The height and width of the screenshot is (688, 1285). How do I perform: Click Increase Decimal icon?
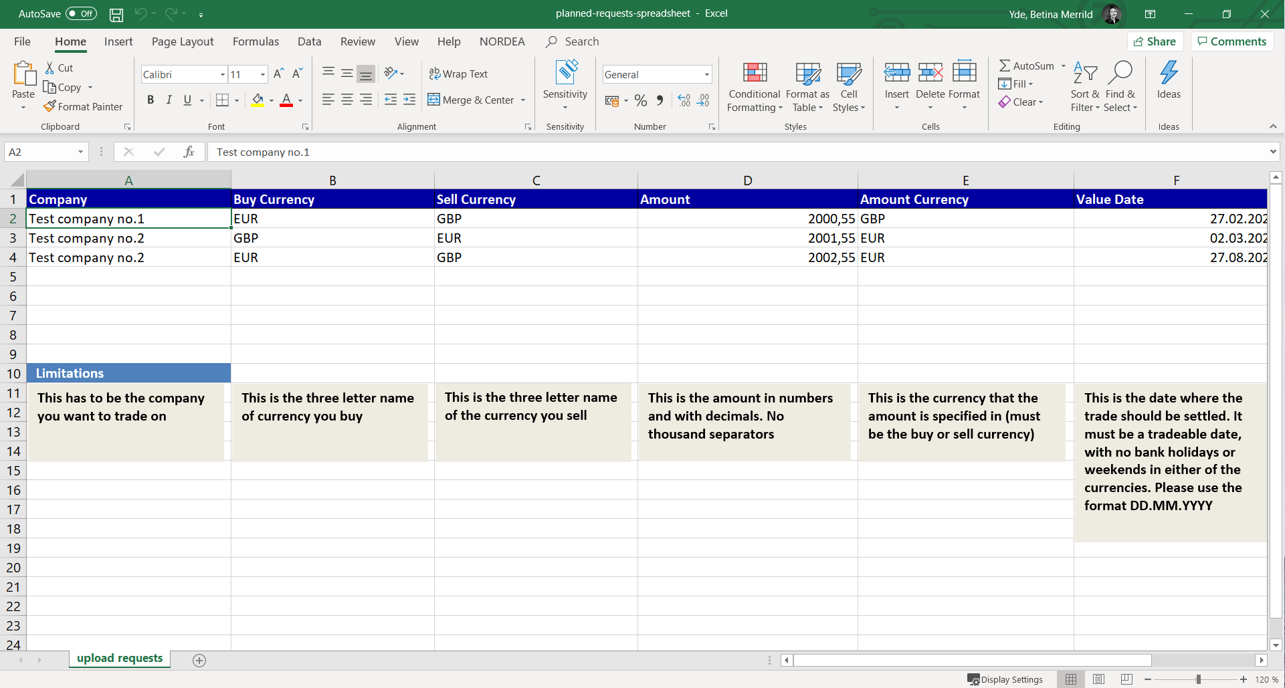click(x=684, y=100)
